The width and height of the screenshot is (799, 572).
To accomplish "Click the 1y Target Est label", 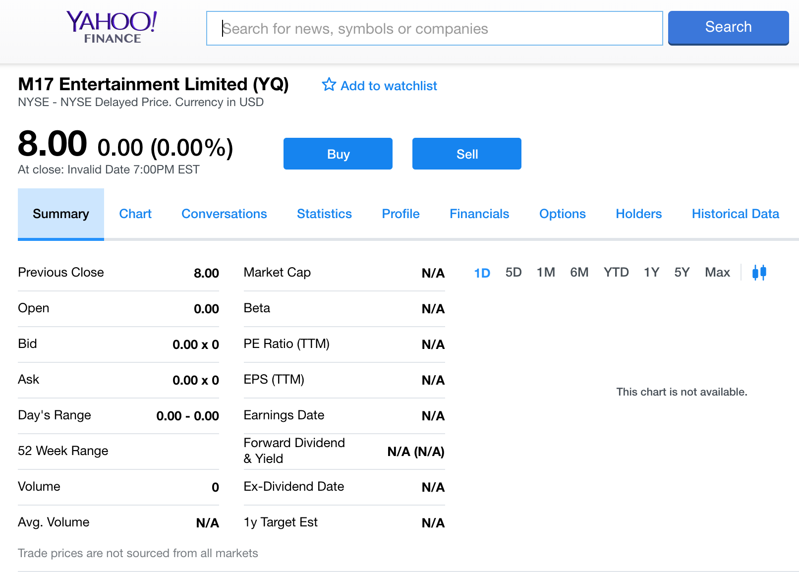I will pos(281,522).
